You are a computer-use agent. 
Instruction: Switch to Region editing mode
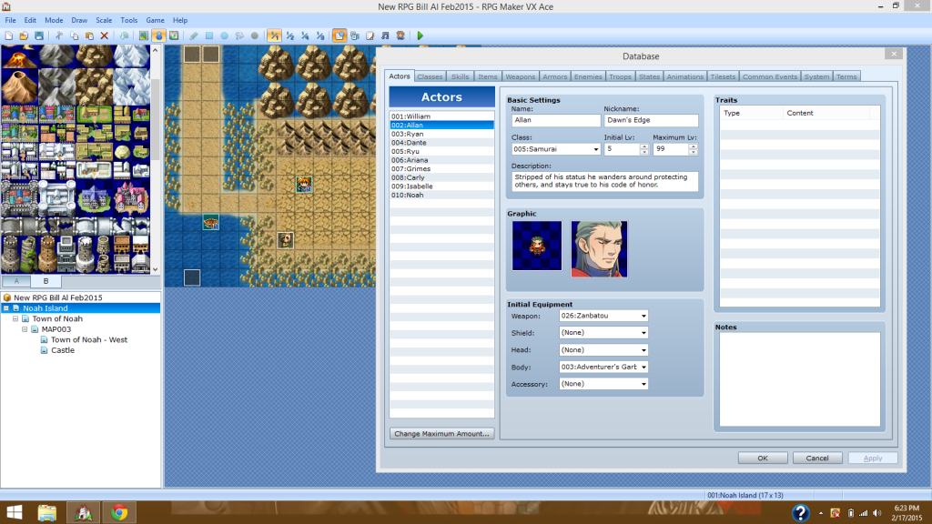click(173, 35)
